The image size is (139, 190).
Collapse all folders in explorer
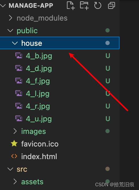[x=111, y=5]
